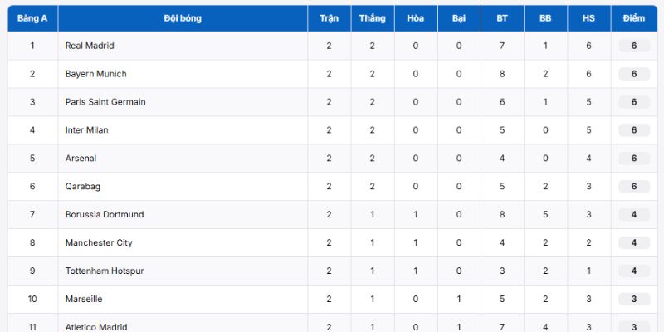Click the Real Madrid team name
This screenshot has height=332, width=664.
point(90,46)
